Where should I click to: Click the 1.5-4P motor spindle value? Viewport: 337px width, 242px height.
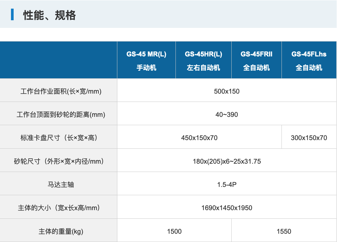(x=227, y=185)
